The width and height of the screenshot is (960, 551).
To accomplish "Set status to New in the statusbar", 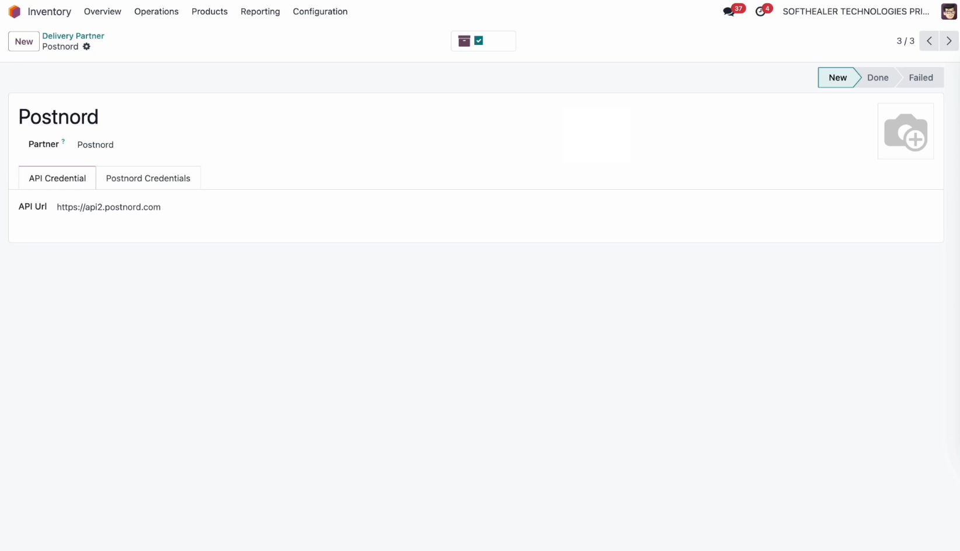I will click(837, 78).
